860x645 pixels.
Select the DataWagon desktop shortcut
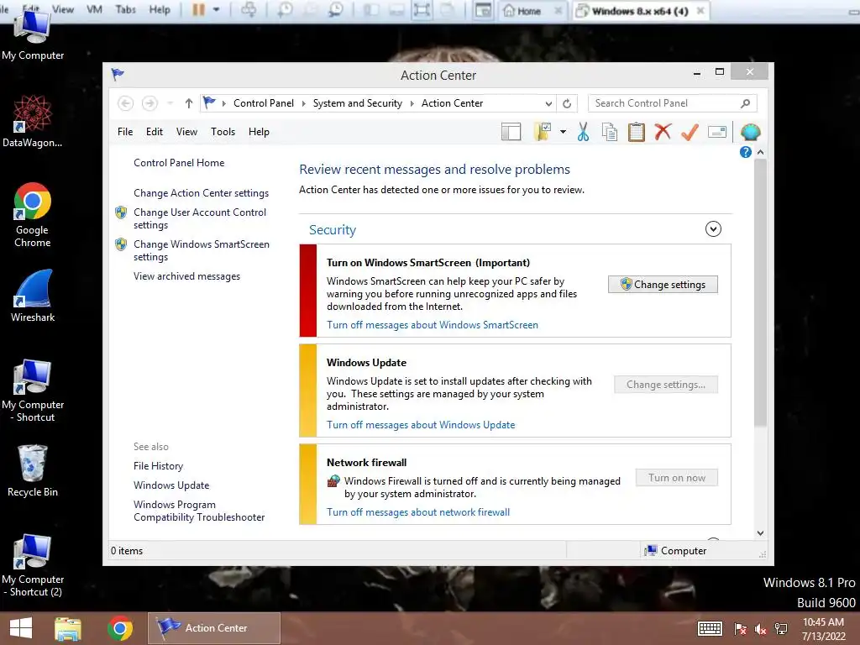point(33,121)
